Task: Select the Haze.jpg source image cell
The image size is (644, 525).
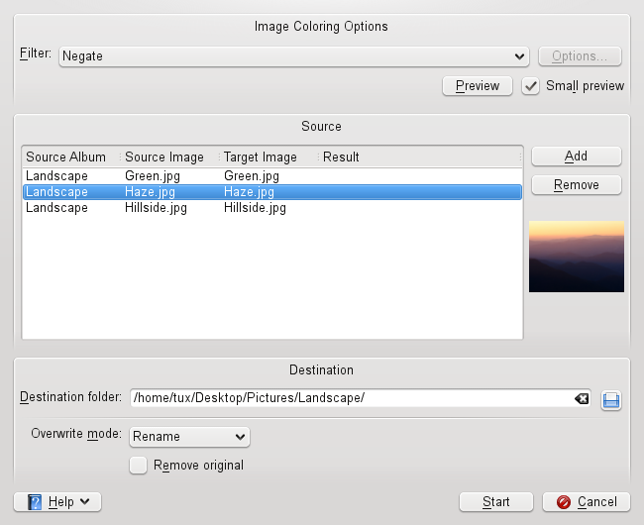Action: click(150, 192)
